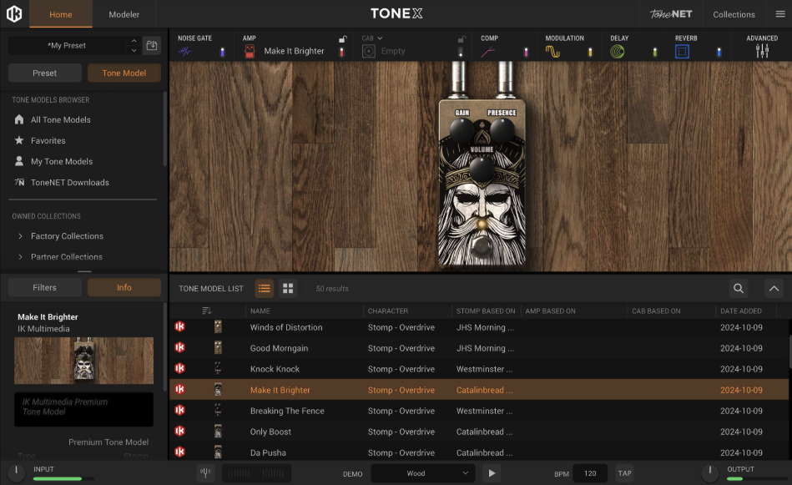
Task: Click the Gain knob on the pedal
Action: tap(462, 128)
